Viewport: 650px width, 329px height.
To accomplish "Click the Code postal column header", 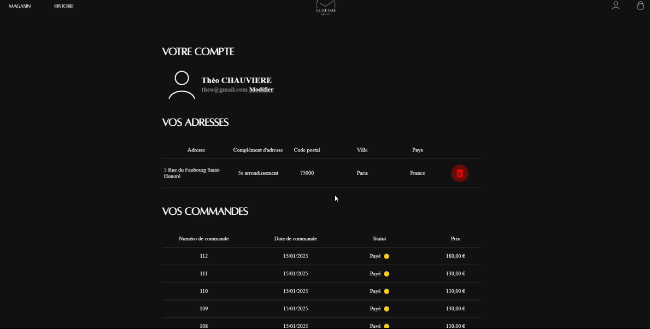I will [x=307, y=150].
